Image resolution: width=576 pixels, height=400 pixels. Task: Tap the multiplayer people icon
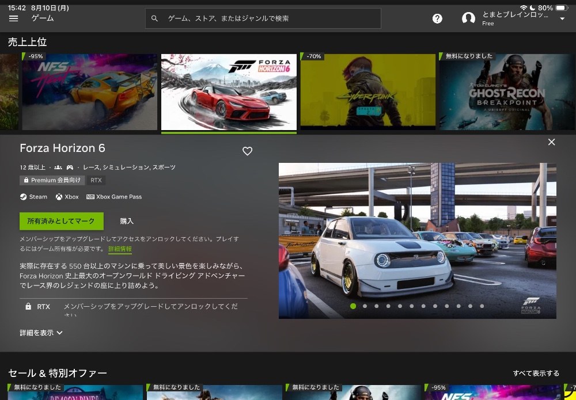click(58, 167)
